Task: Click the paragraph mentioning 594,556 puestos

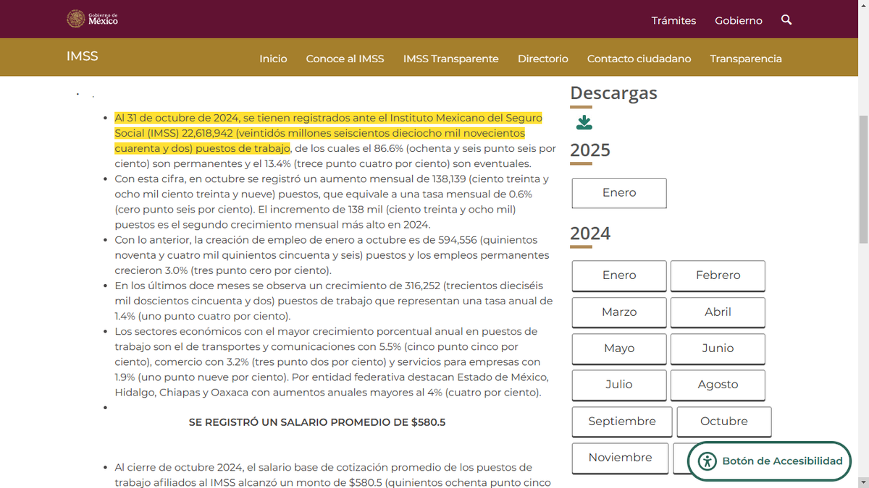Action: coord(332,255)
